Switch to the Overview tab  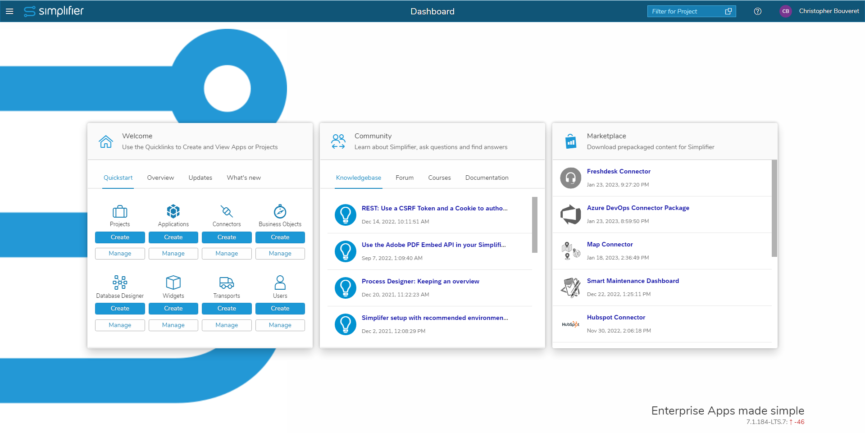(x=160, y=178)
